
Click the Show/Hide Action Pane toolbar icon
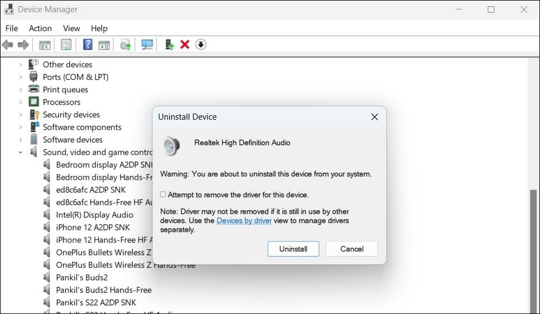point(104,45)
